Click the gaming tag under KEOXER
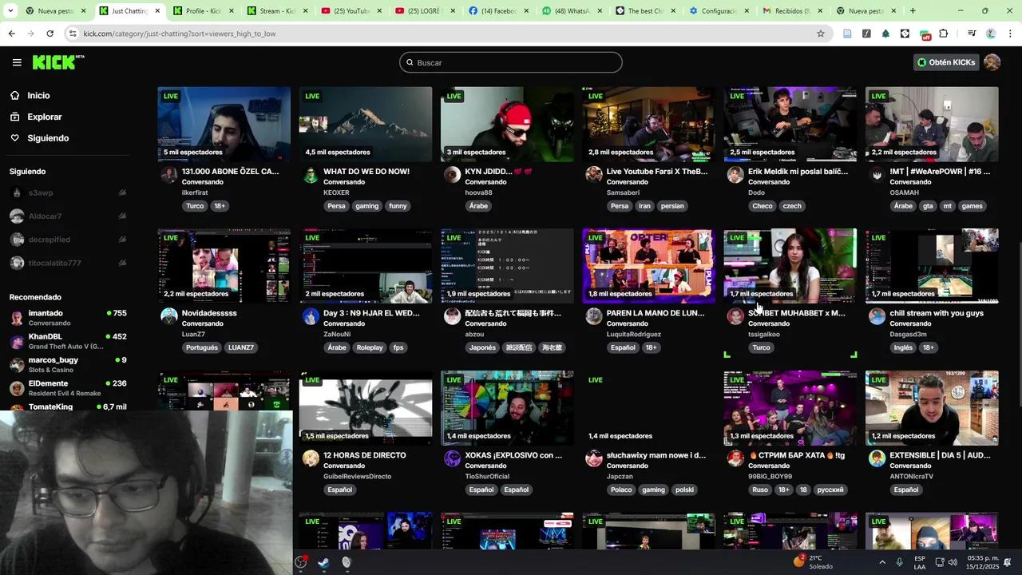 coord(367,206)
